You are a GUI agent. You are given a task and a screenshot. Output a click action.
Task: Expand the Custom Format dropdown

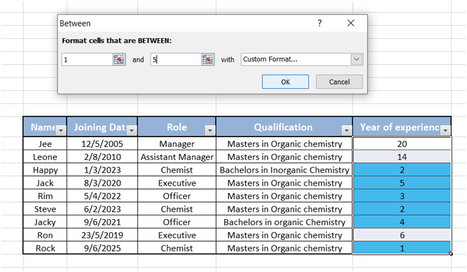(357, 60)
